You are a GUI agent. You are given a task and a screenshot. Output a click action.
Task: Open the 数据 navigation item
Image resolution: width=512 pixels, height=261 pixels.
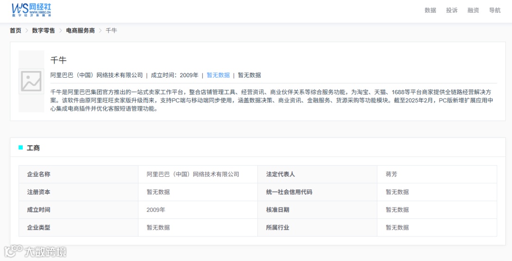click(x=430, y=10)
